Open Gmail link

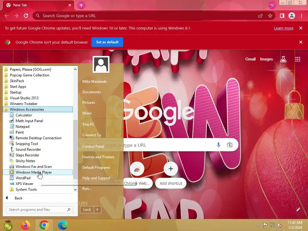click(x=250, y=59)
